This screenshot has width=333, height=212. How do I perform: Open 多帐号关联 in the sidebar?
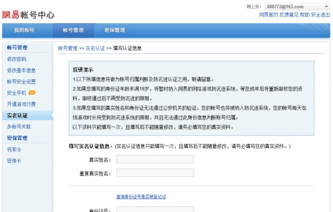[x=19, y=127]
